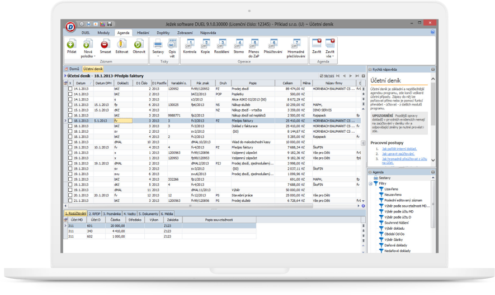The image size is (495, 295).
Task: Open the Zavřít vše dropdown
Action: 333,56
